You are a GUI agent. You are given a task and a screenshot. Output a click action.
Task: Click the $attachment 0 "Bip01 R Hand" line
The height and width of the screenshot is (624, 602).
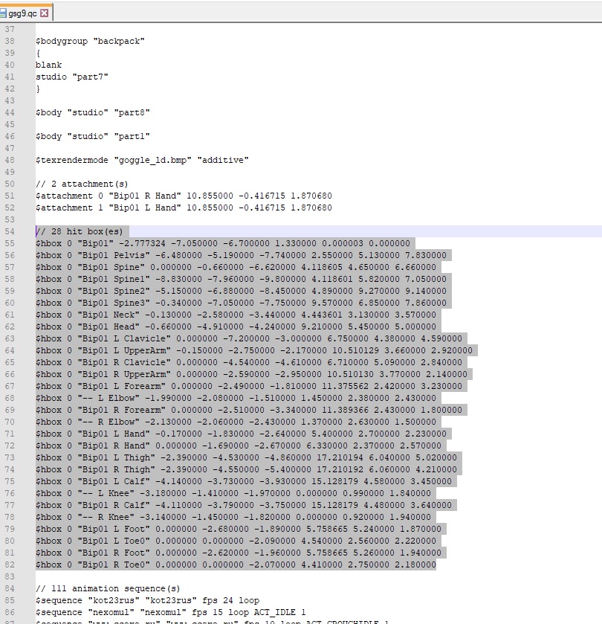pos(184,196)
